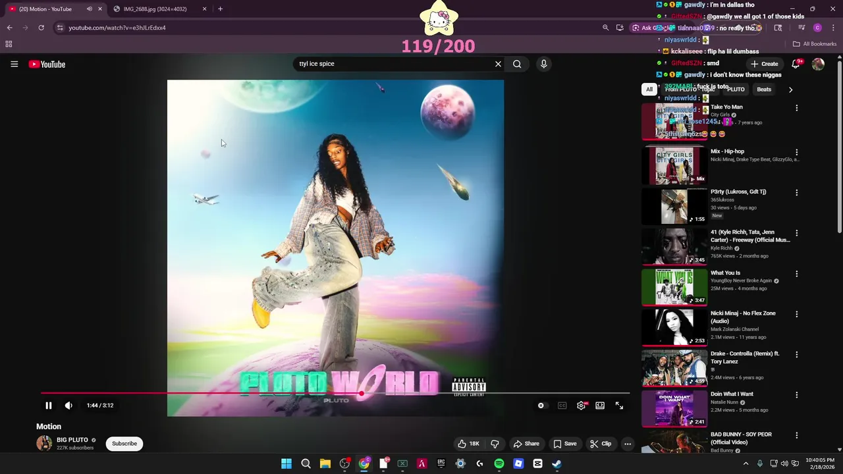Dislike the video
This screenshot has width=843, height=474.
(495, 444)
